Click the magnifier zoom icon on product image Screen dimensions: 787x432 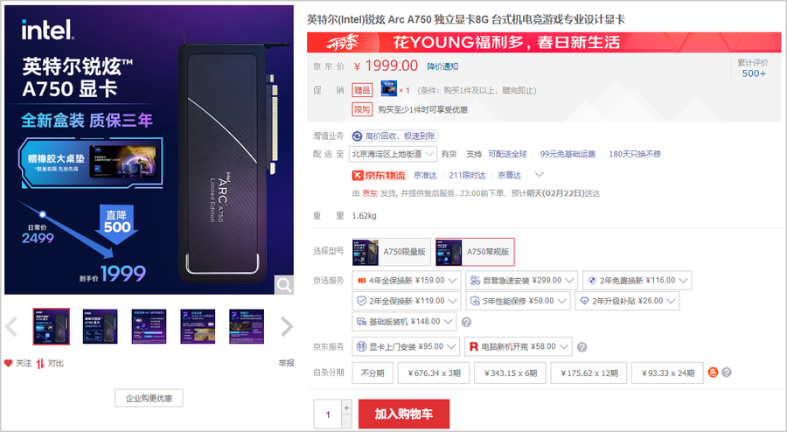[x=283, y=285]
